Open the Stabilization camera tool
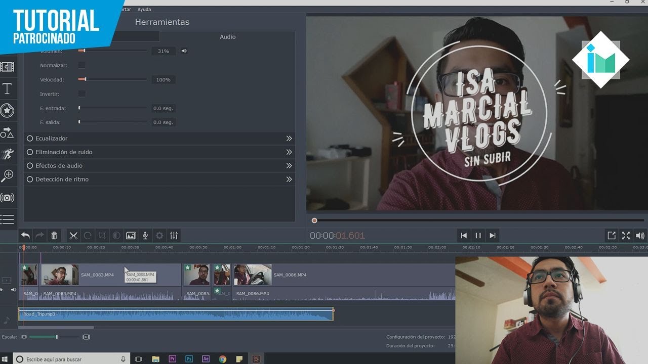Screen dimensions: 648x364 point(7,198)
